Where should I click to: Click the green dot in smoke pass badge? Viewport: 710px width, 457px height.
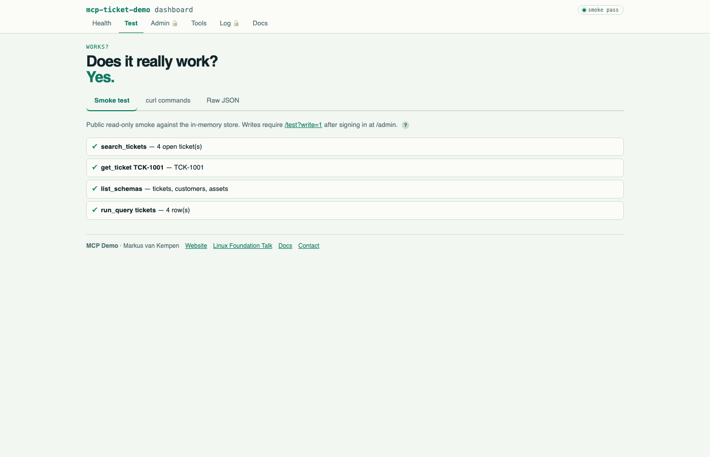click(584, 10)
